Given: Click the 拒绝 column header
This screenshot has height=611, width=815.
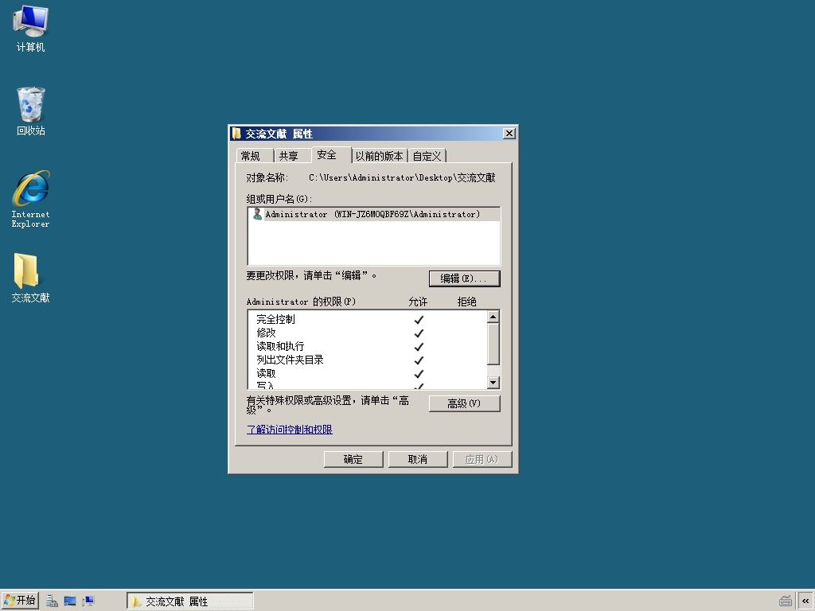Looking at the screenshot, I should (x=466, y=302).
